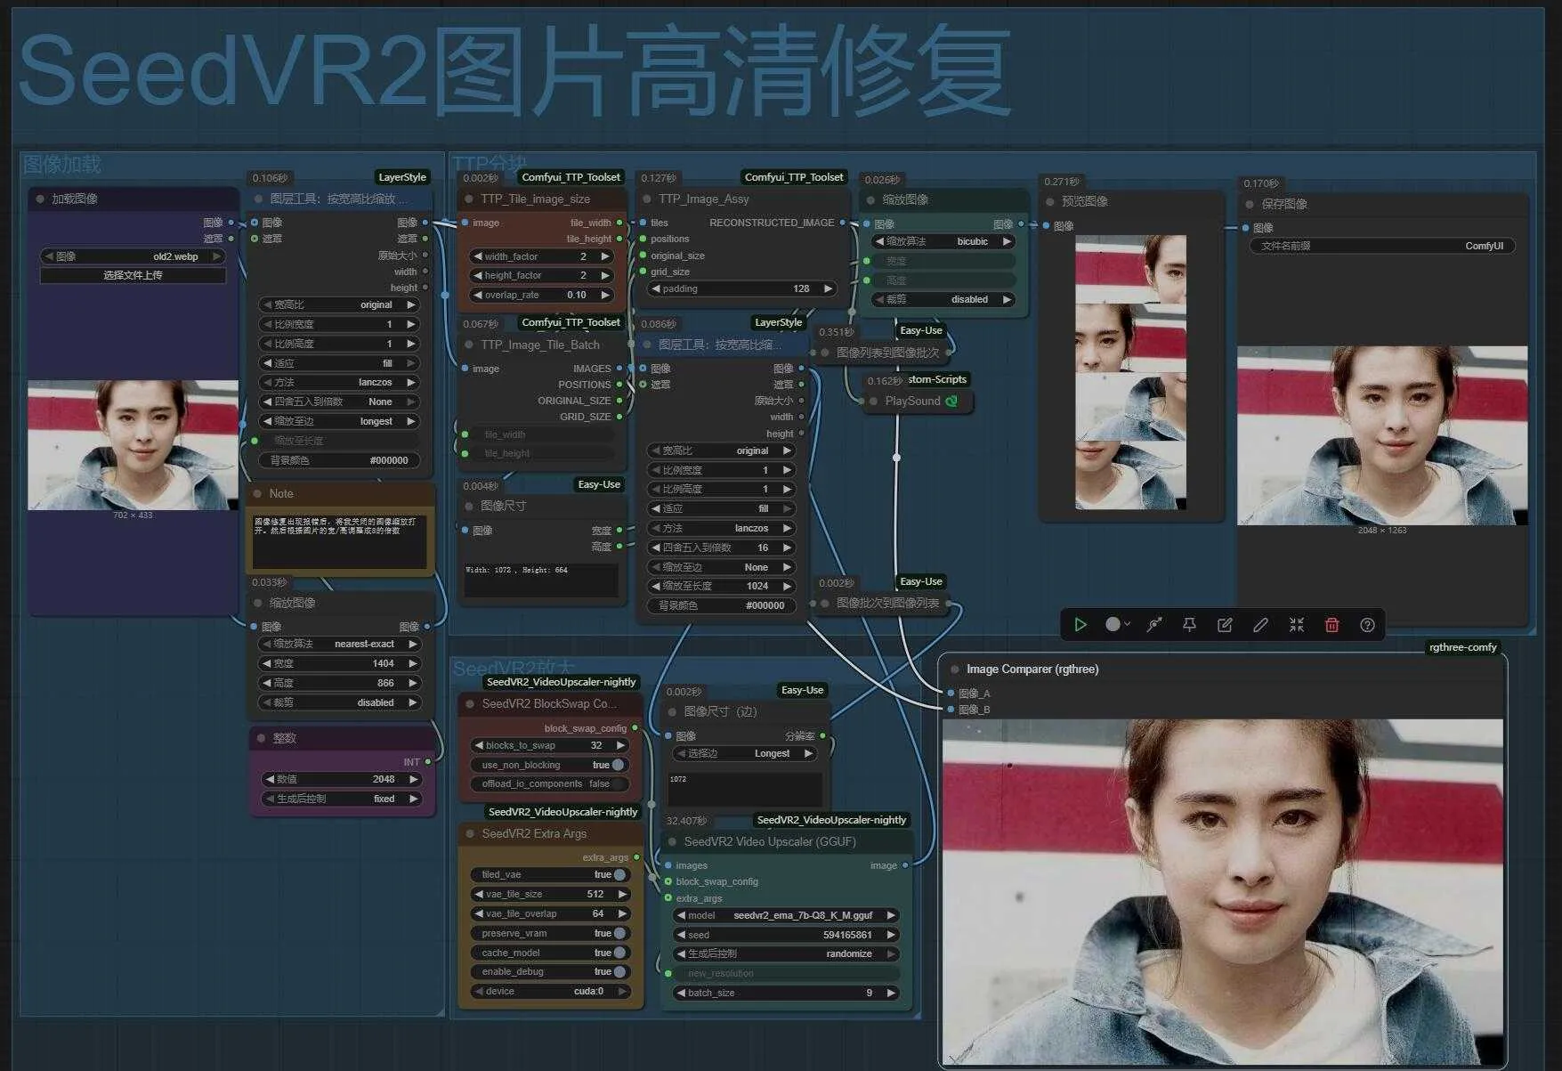1562x1071 pixels.
Task: Click the seed 594165861 field
Action: pyautogui.click(x=787, y=935)
